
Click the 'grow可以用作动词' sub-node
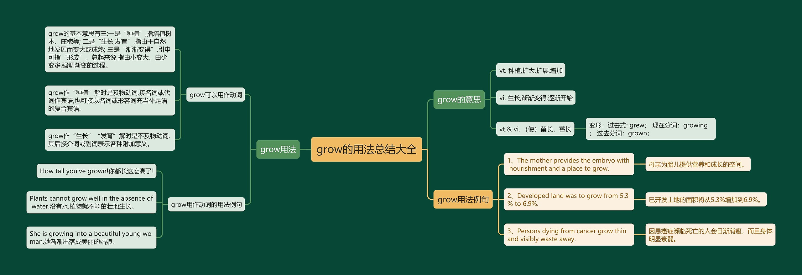[216, 95]
